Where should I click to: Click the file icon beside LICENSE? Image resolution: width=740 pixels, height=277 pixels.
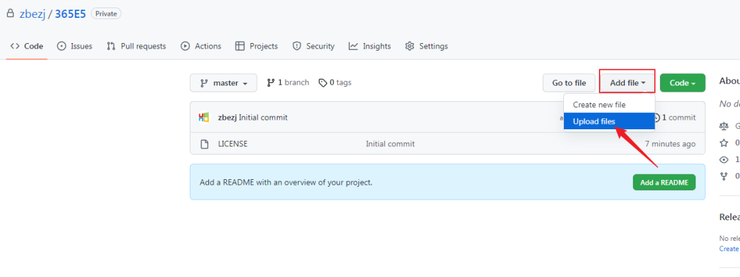pyautogui.click(x=204, y=144)
